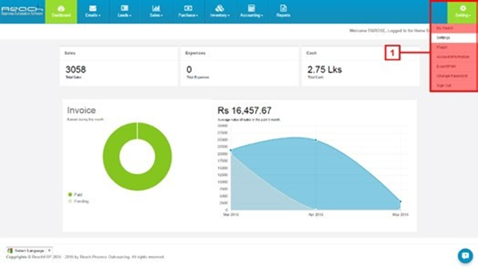The width and height of the screenshot is (478, 269).
Task: Click the Emails envelope icon
Action: click(93, 8)
